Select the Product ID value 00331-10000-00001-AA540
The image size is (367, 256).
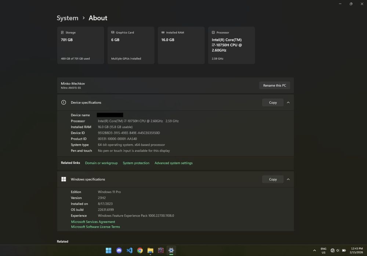117,139
